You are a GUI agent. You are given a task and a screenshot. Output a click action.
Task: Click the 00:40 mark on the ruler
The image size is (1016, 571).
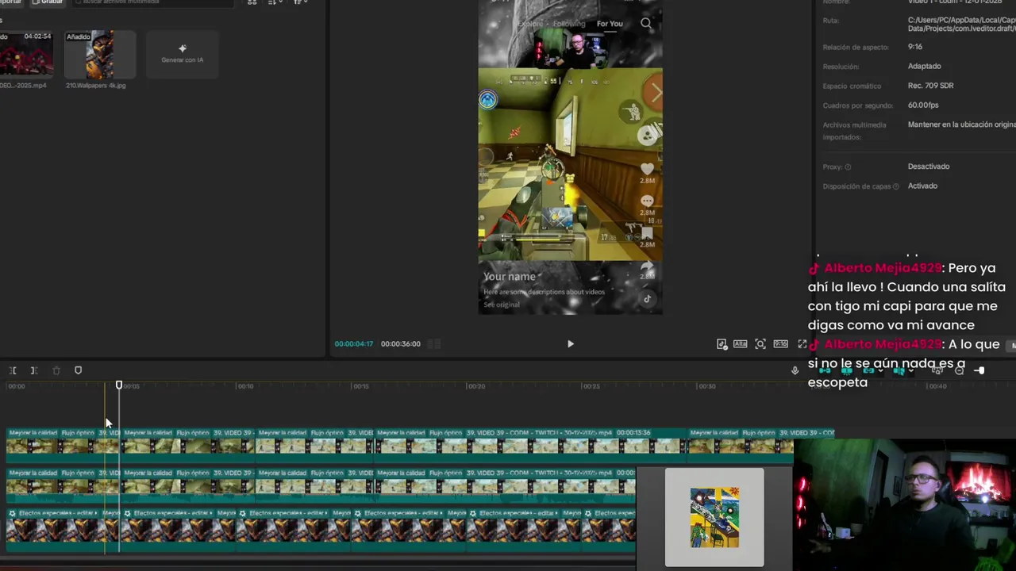point(937,386)
